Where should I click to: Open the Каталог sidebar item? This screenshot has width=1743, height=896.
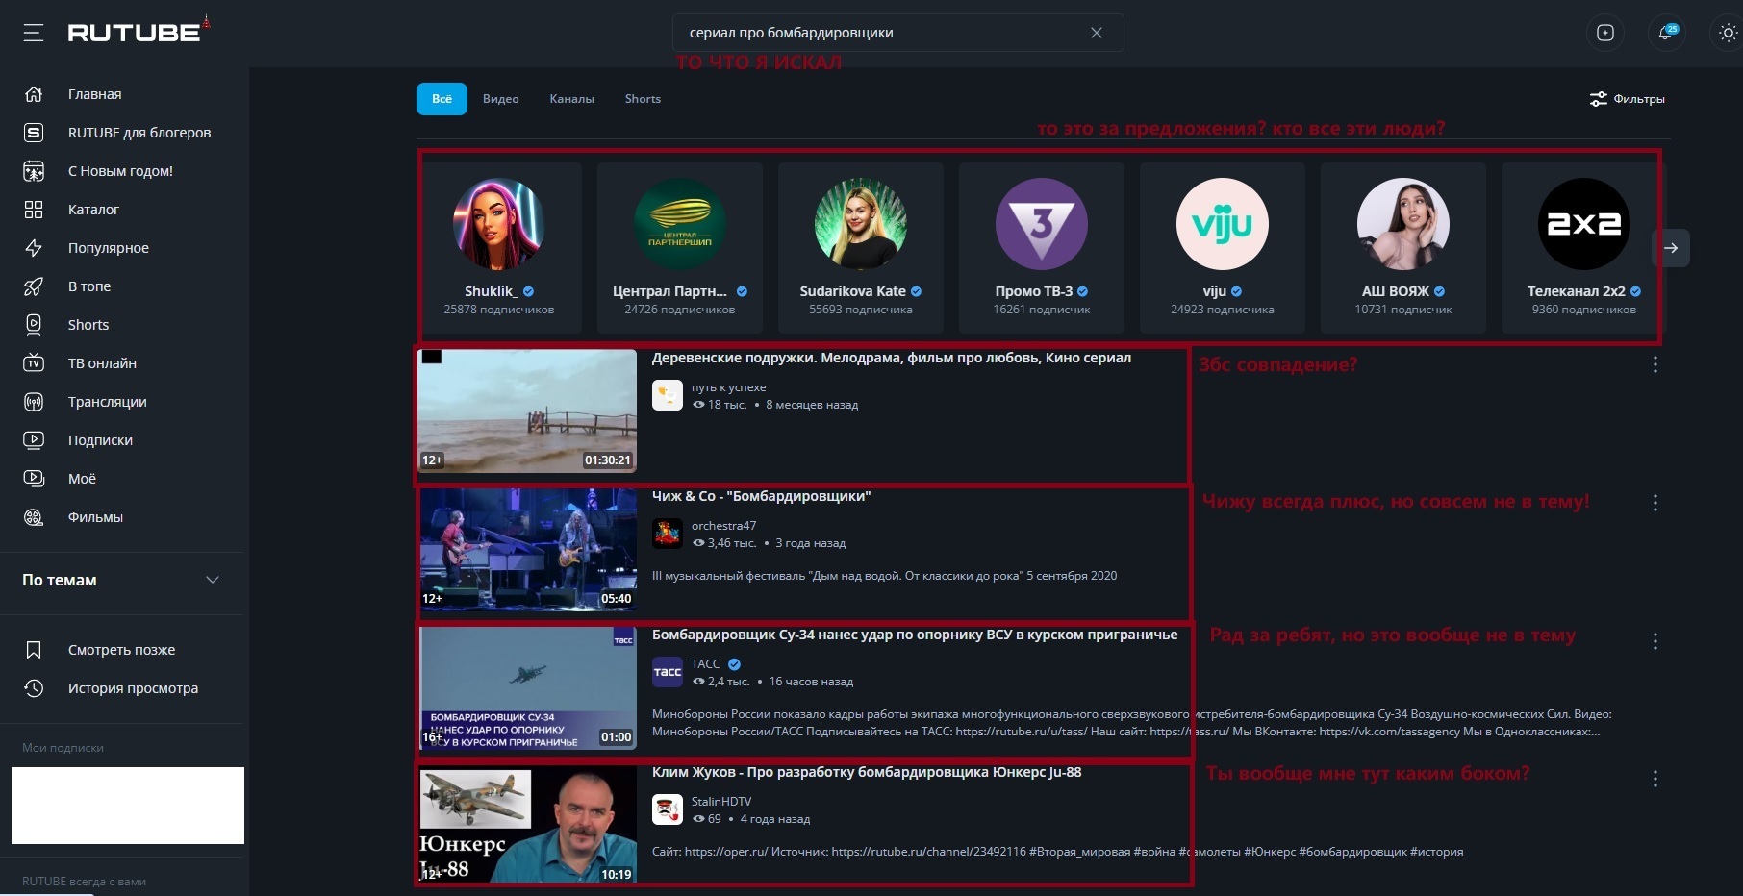(x=93, y=210)
